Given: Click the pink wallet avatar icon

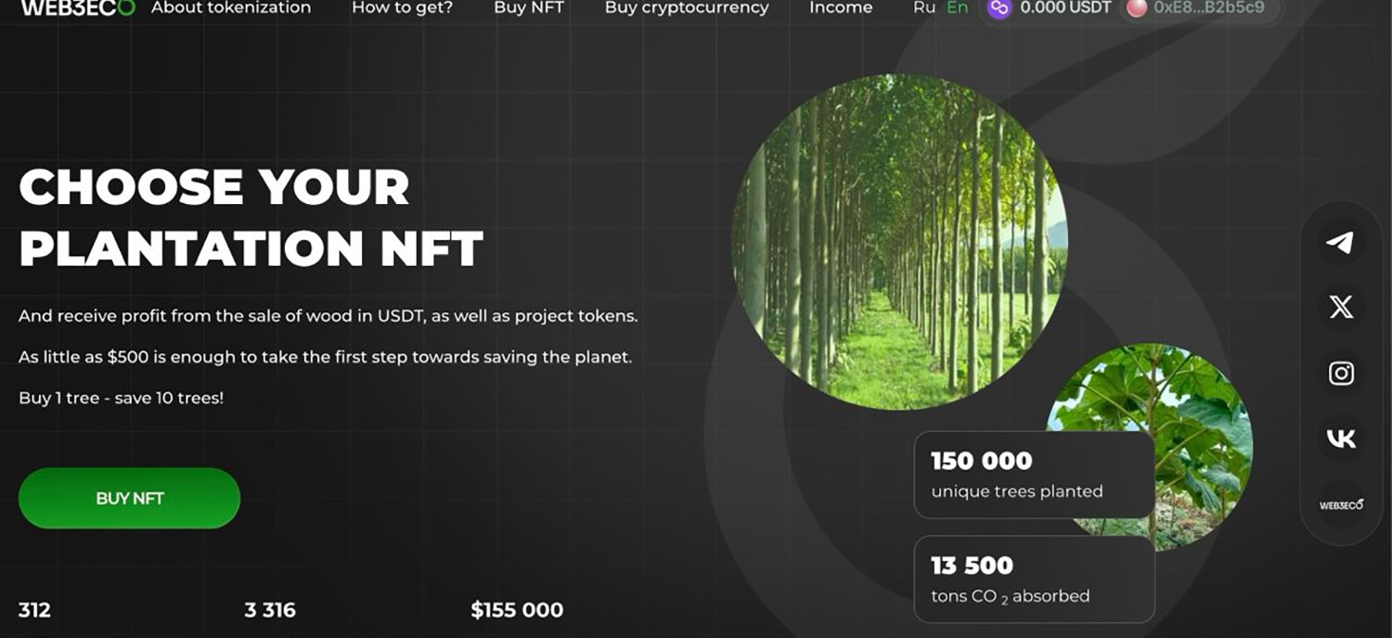Looking at the screenshot, I should pos(1136,8).
